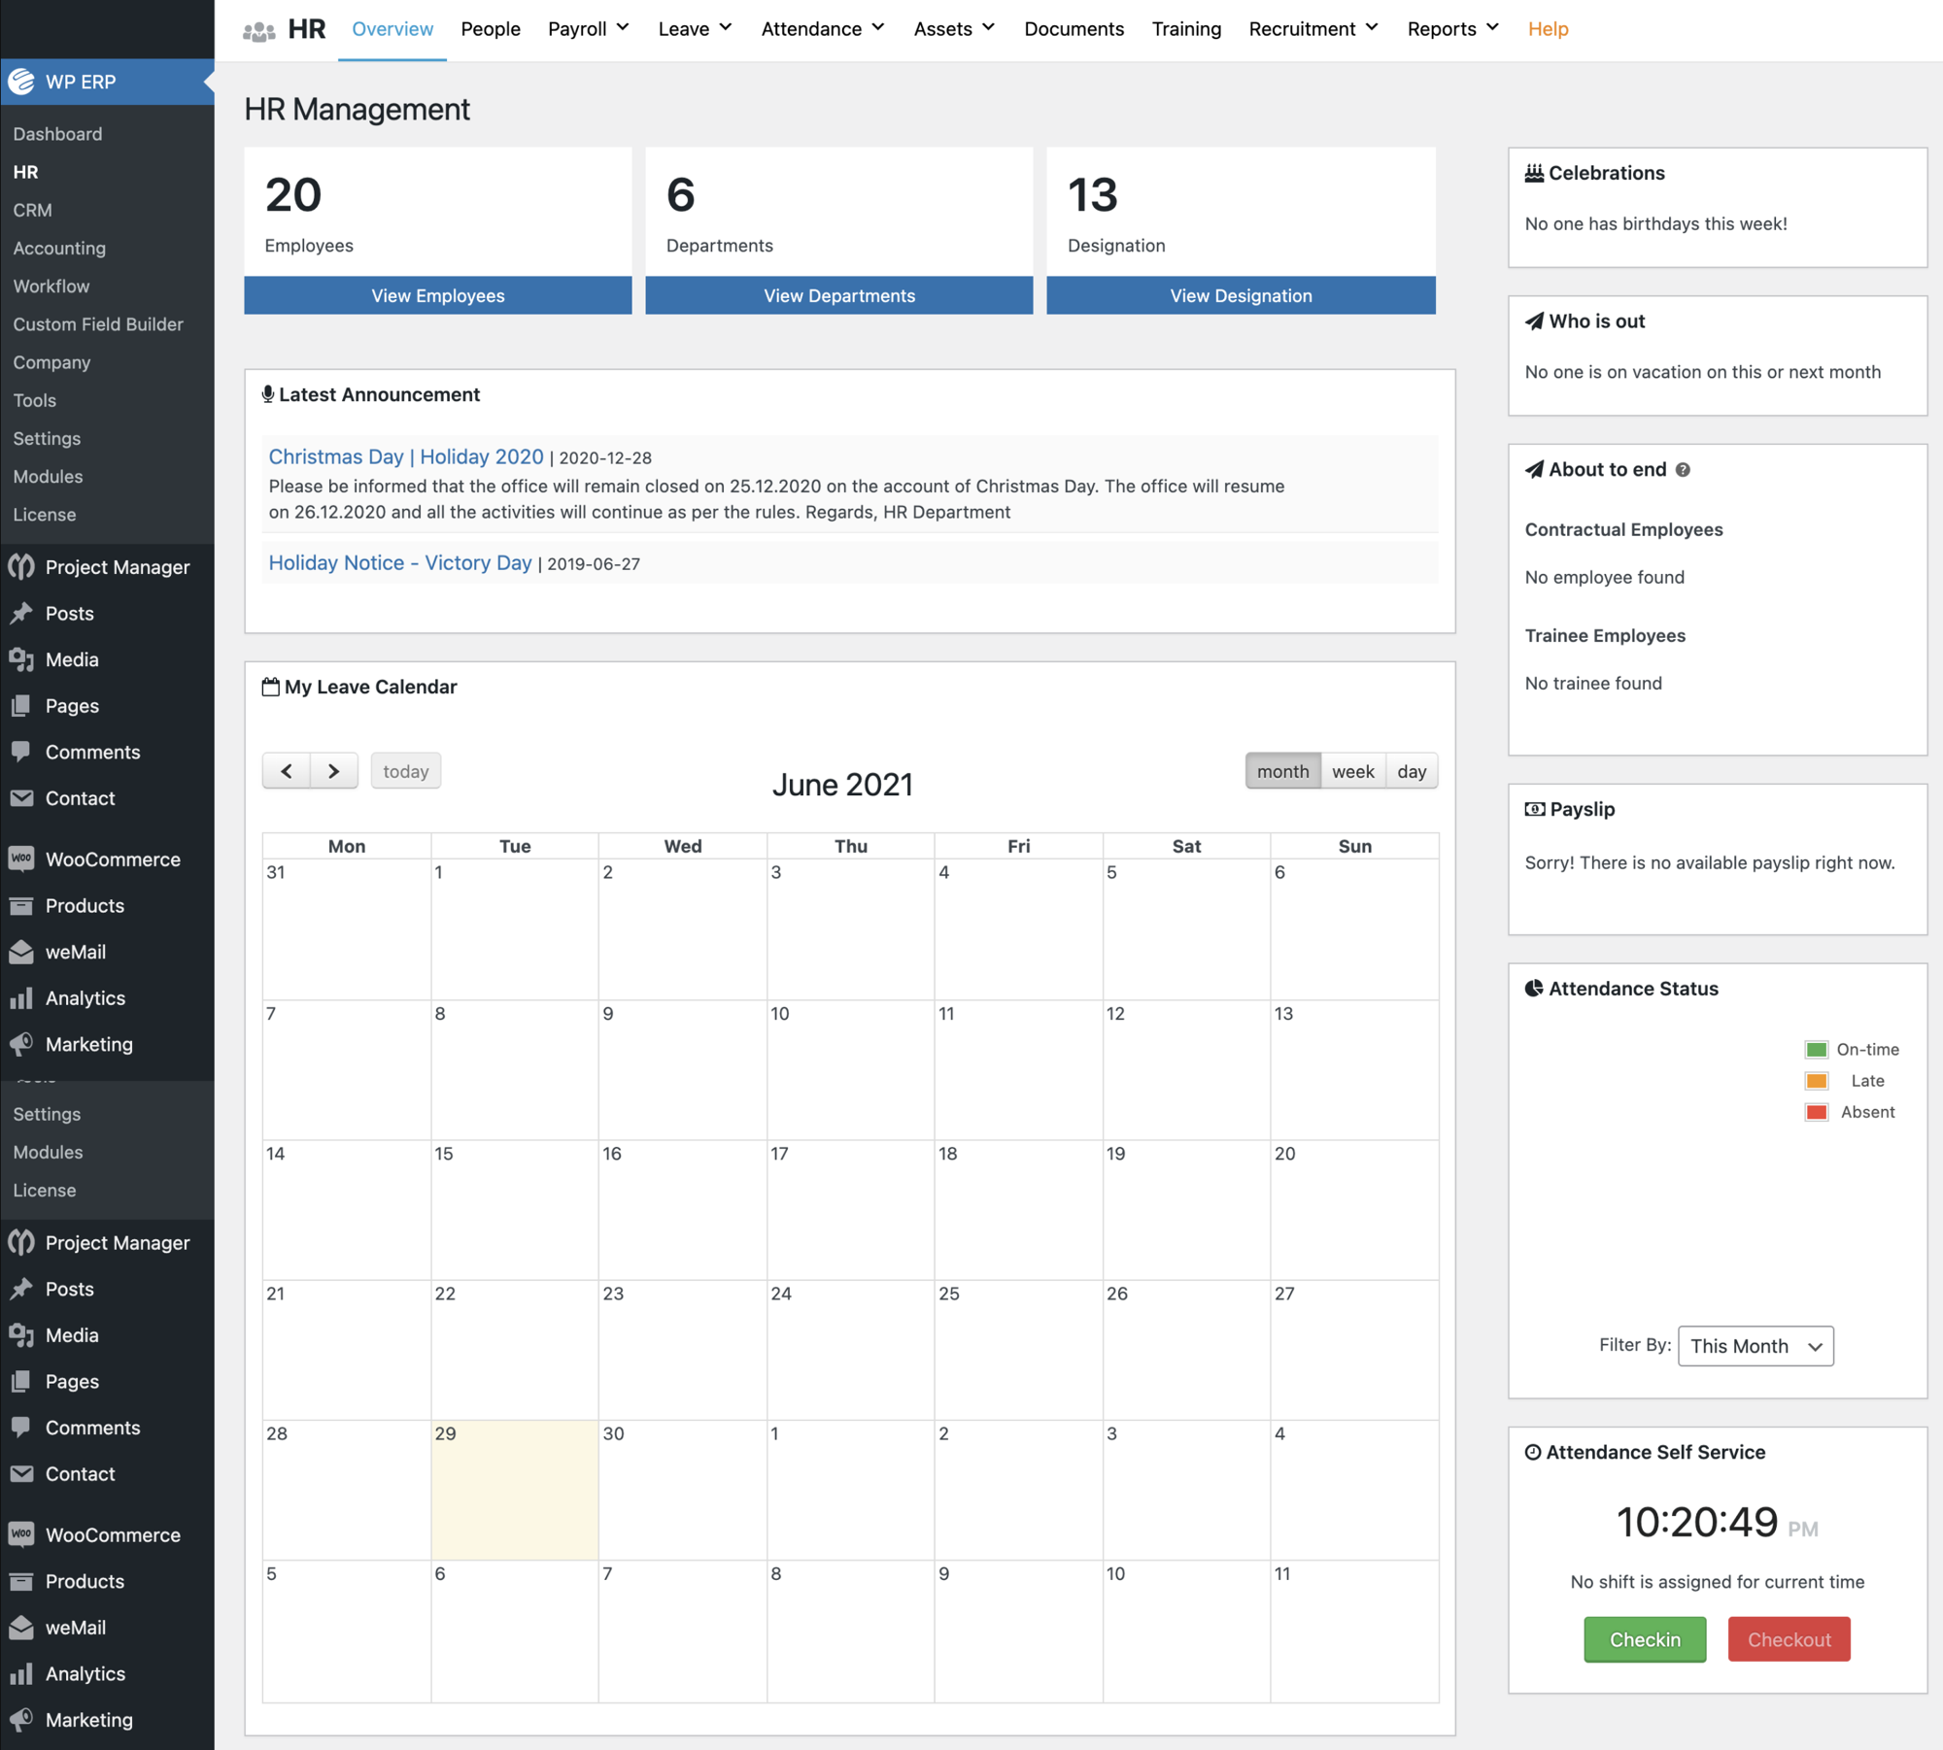1943x1750 pixels.
Task: Open Workflow in the sidebar
Action: coord(51,286)
